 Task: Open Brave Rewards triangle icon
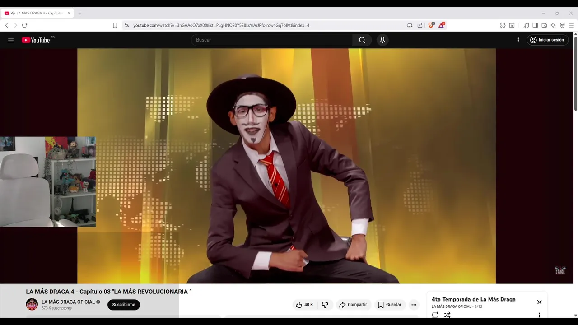click(441, 25)
